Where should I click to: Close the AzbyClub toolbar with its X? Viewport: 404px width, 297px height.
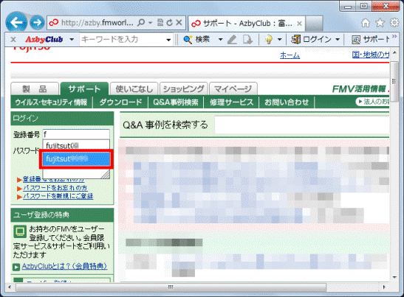click(x=13, y=39)
